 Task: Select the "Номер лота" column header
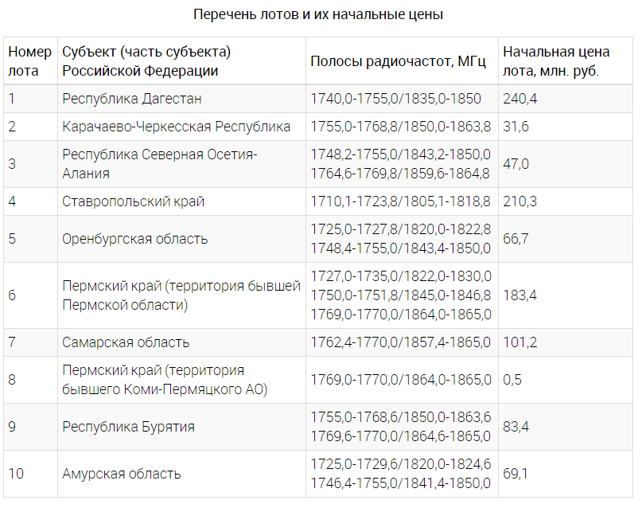point(29,61)
